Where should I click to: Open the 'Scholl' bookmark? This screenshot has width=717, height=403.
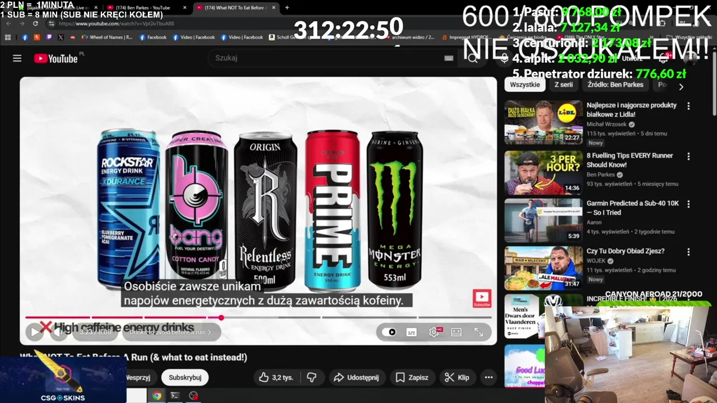pyautogui.click(x=287, y=38)
